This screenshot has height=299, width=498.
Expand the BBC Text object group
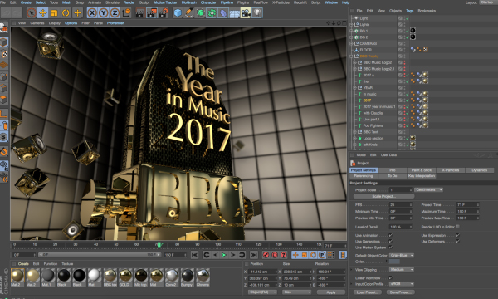354,132
